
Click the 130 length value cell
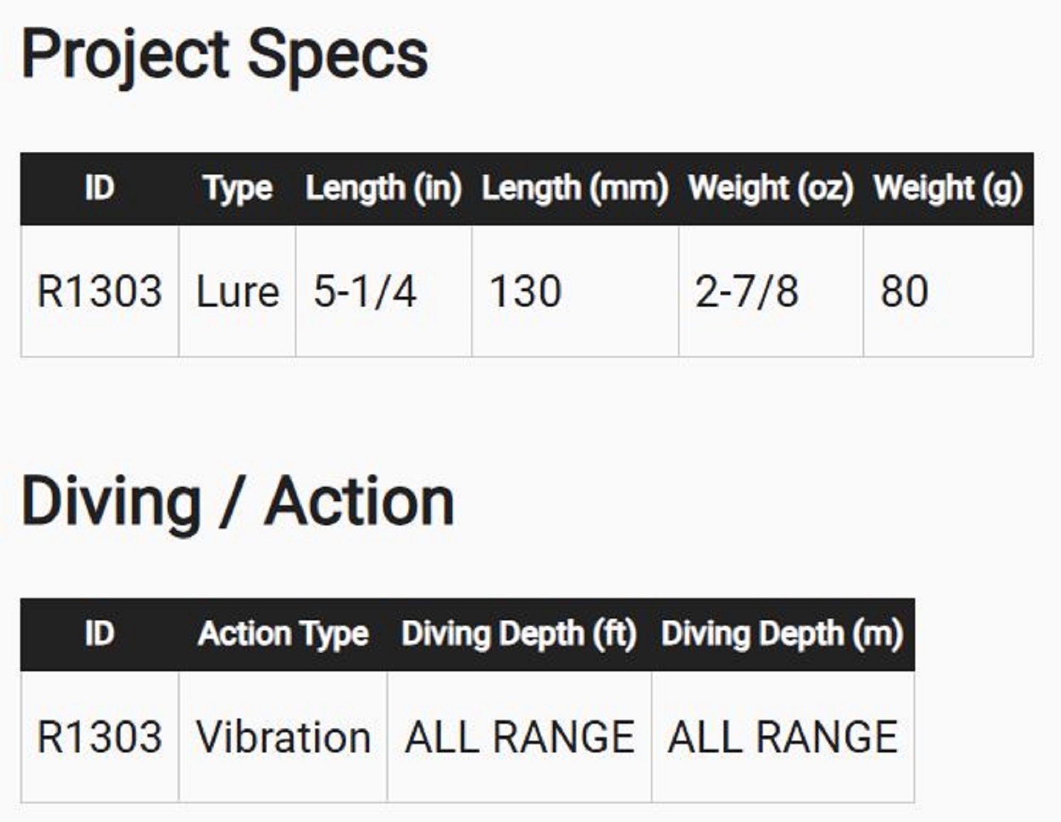pyautogui.click(x=525, y=292)
